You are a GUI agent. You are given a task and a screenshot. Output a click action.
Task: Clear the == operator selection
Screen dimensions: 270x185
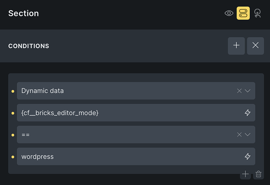[239, 135]
